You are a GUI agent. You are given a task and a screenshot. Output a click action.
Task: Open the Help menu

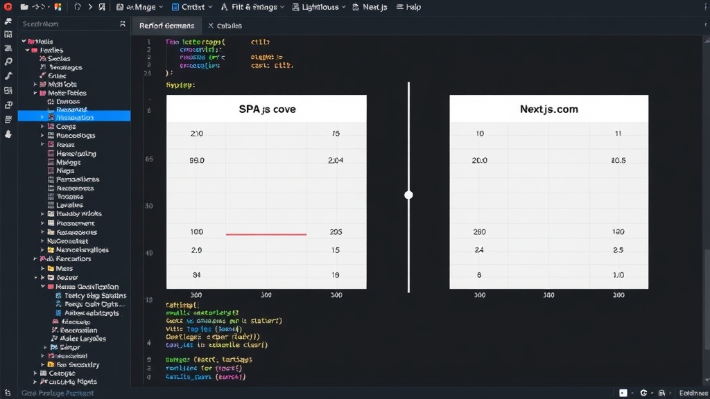(x=409, y=7)
